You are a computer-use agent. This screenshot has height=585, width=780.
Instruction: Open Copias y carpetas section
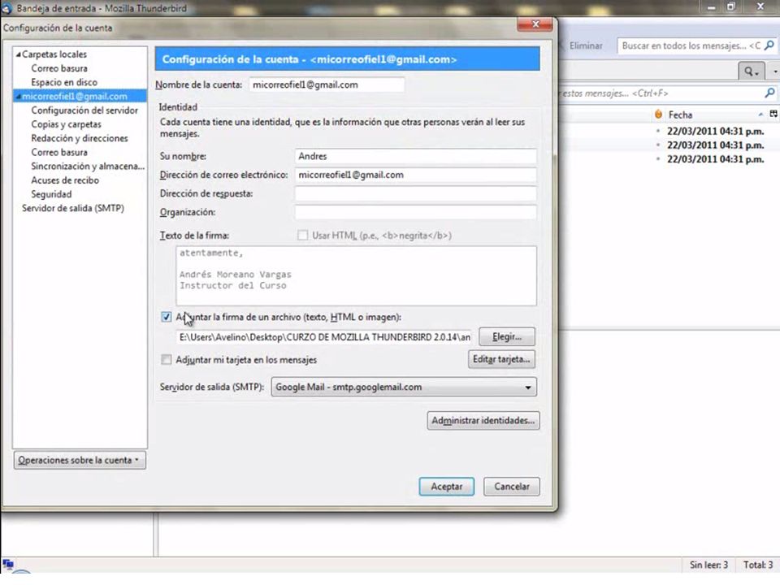pyautogui.click(x=66, y=123)
